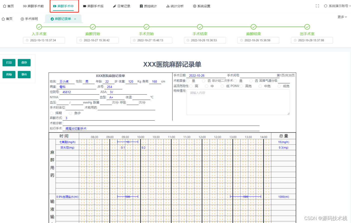Click the 手术结束 step check circle
Screen dimensions: 351x223
[200, 27]
